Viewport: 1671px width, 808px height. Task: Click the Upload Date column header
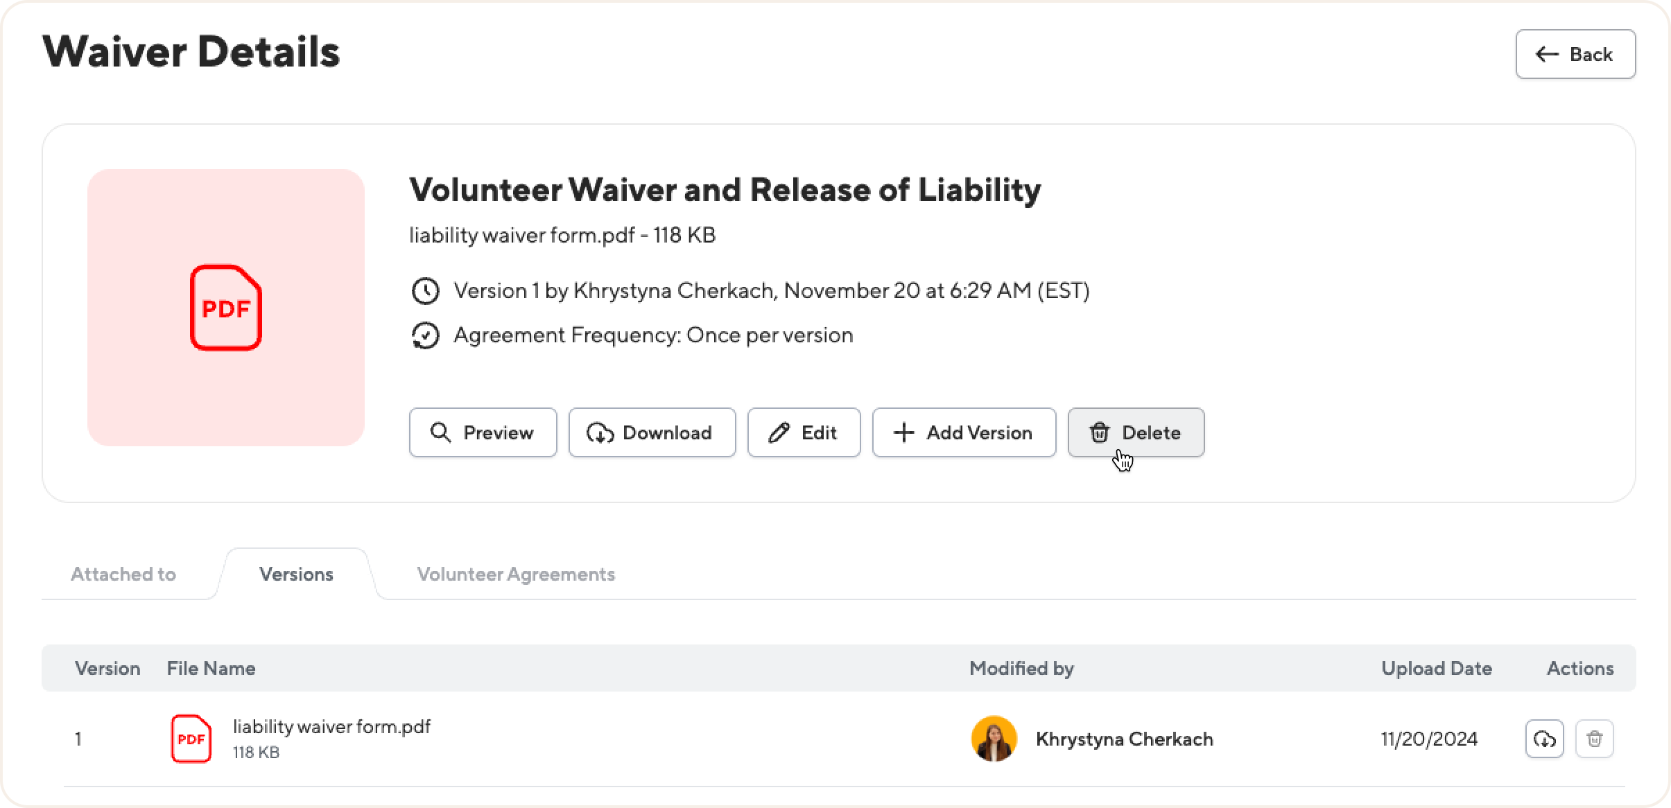point(1436,668)
